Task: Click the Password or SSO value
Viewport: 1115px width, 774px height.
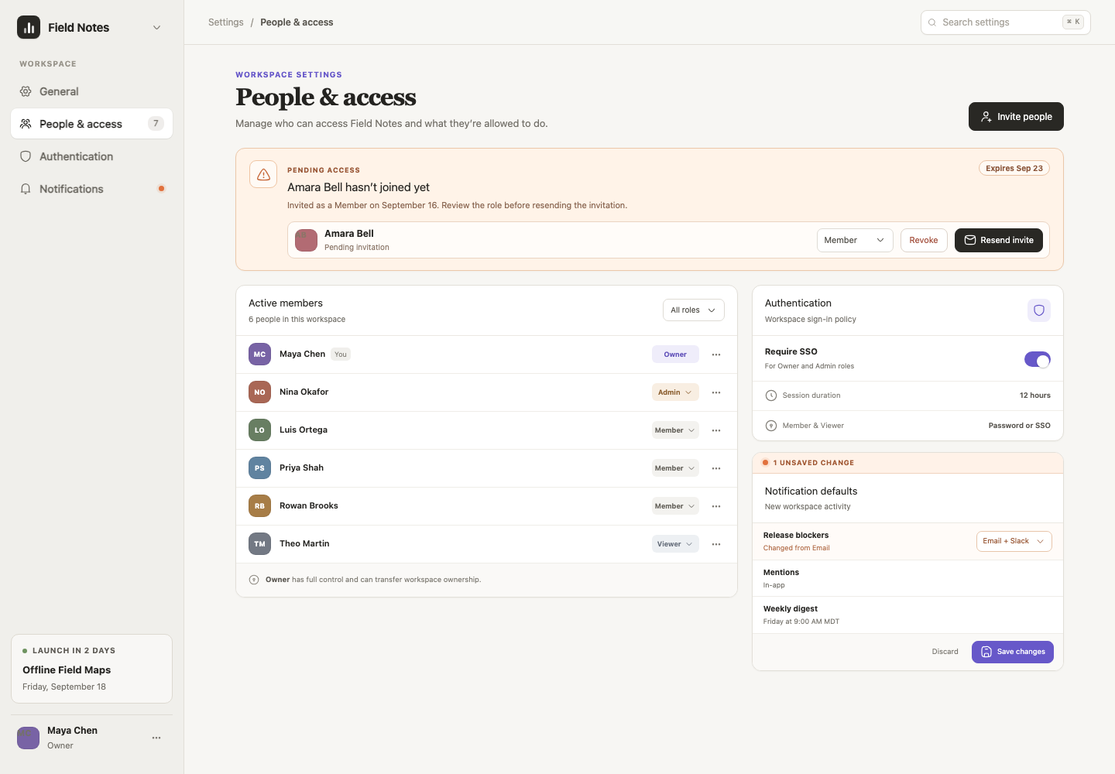Action: click(x=1019, y=426)
